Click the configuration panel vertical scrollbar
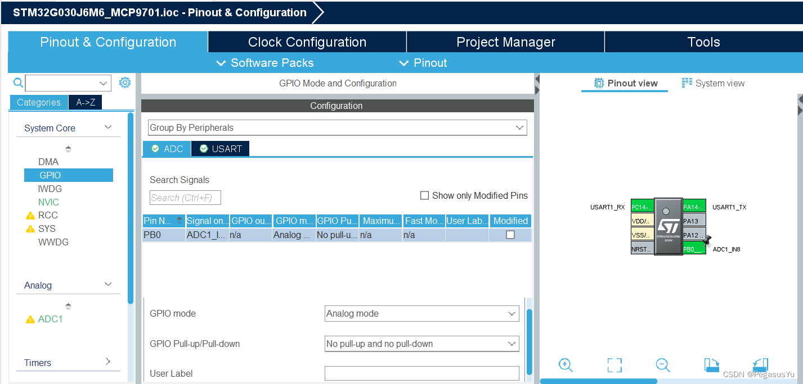This screenshot has height=384, width=803. pyautogui.click(x=529, y=341)
